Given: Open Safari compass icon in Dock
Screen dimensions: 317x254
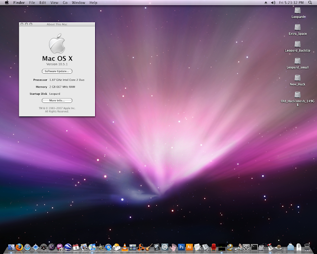Looking at the screenshot, I should click(27, 247).
